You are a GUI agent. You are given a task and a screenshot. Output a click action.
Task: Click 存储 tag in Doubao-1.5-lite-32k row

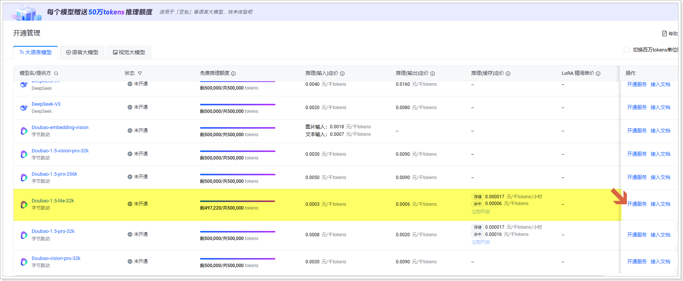pyautogui.click(x=477, y=197)
